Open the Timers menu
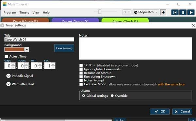Viewport: 196px width, 121px height. coord(24,12)
